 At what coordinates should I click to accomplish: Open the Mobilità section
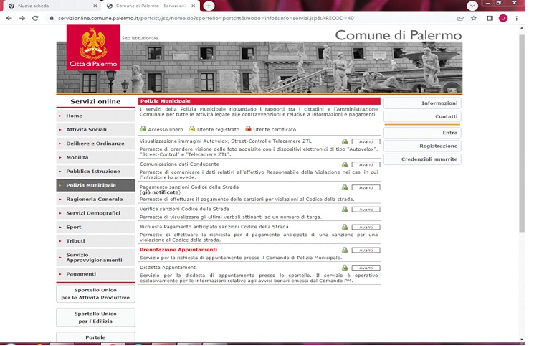tap(95, 157)
